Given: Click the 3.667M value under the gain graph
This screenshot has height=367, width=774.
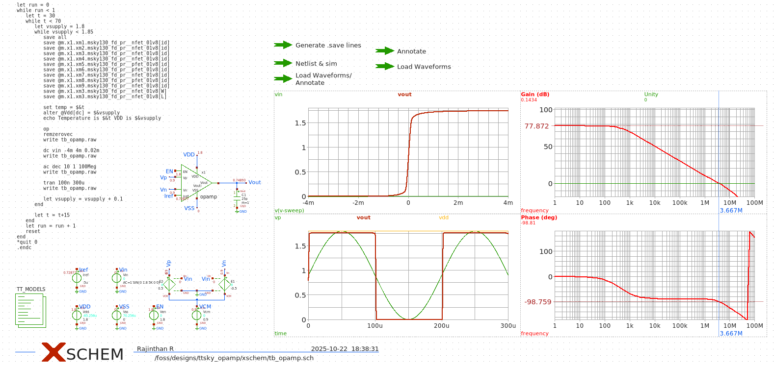Looking at the screenshot, I should (731, 210).
